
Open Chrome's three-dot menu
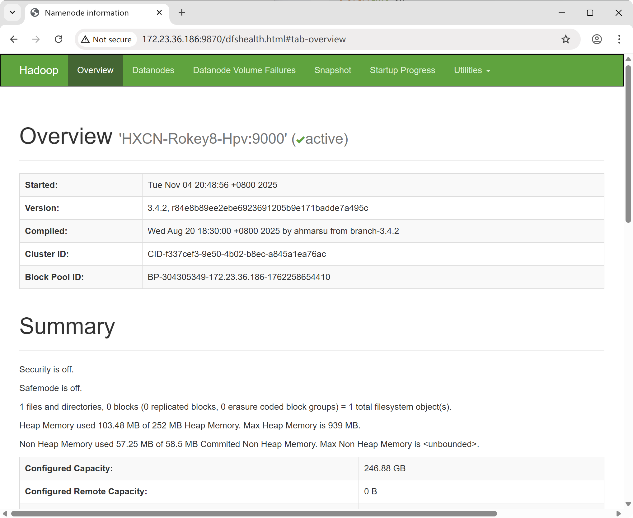619,39
